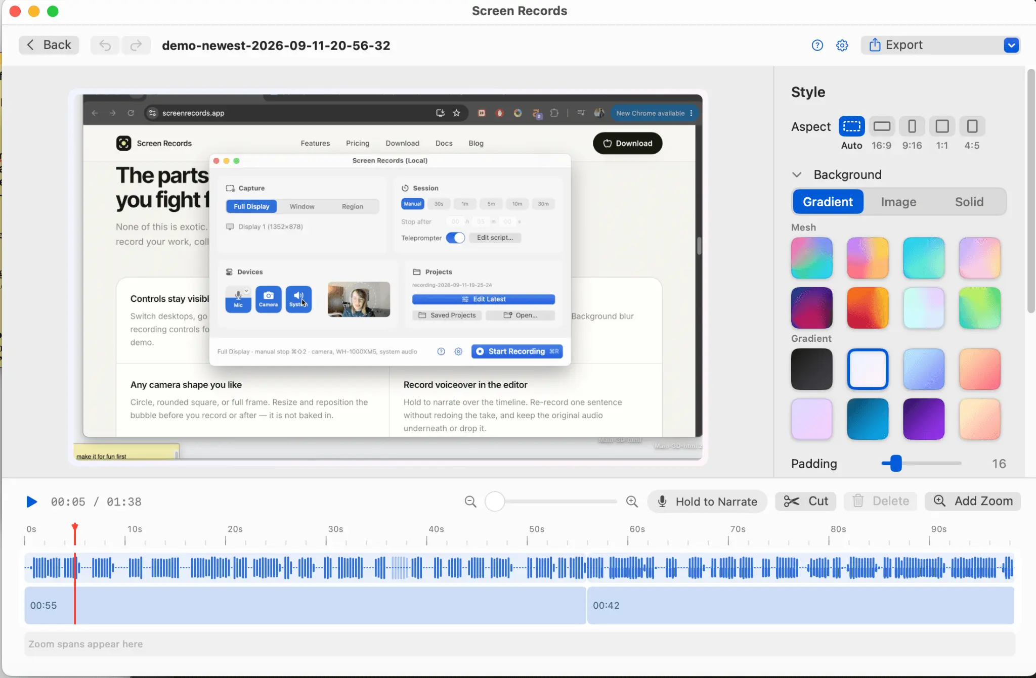Pick the deep purple gradient swatch
This screenshot has height=678, width=1036.
click(x=923, y=419)
